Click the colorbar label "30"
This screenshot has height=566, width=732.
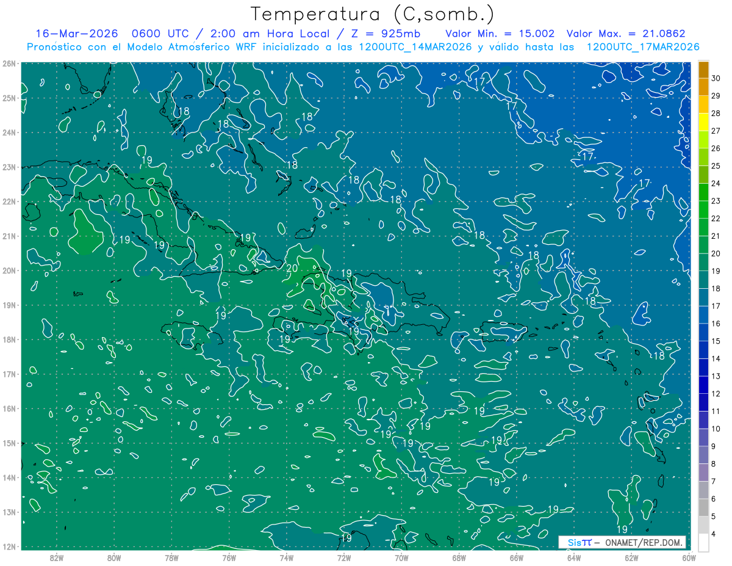716,79
